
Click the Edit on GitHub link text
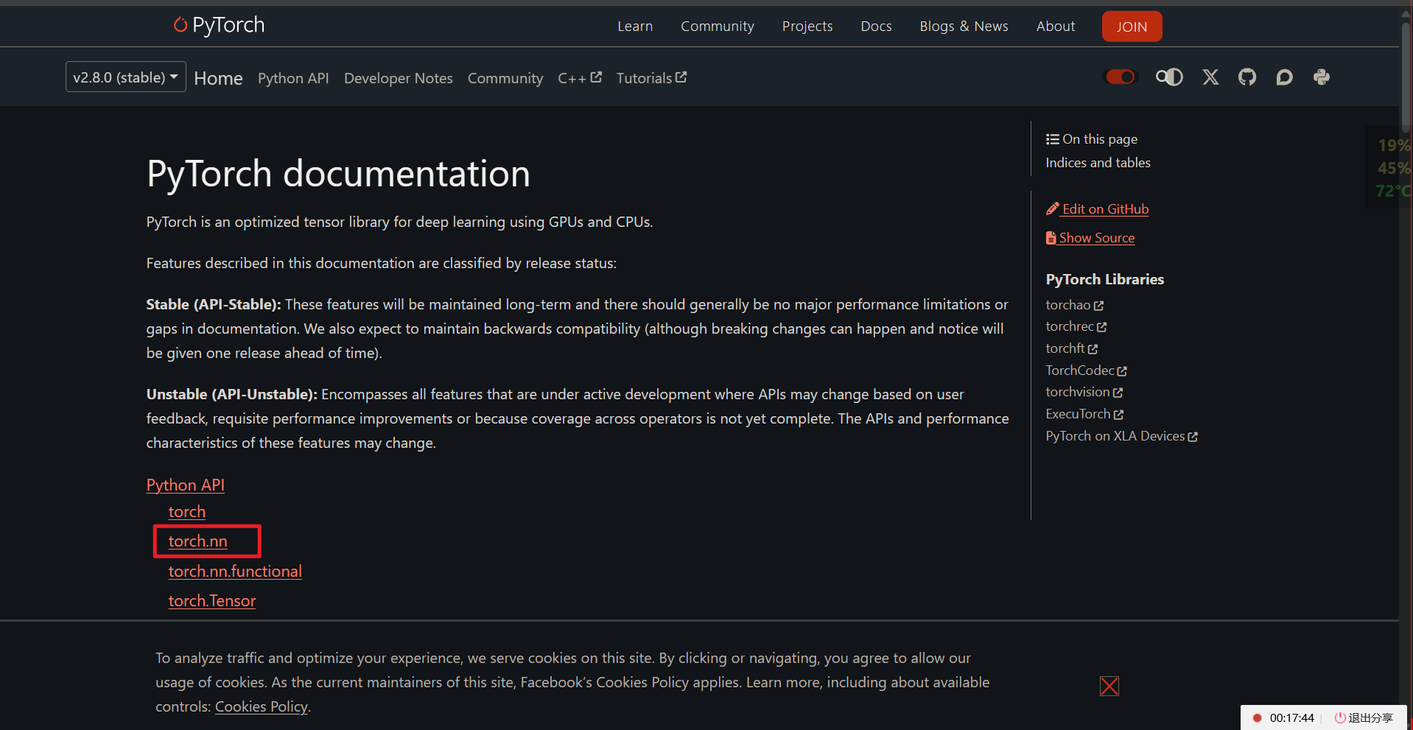[1105, 209]
